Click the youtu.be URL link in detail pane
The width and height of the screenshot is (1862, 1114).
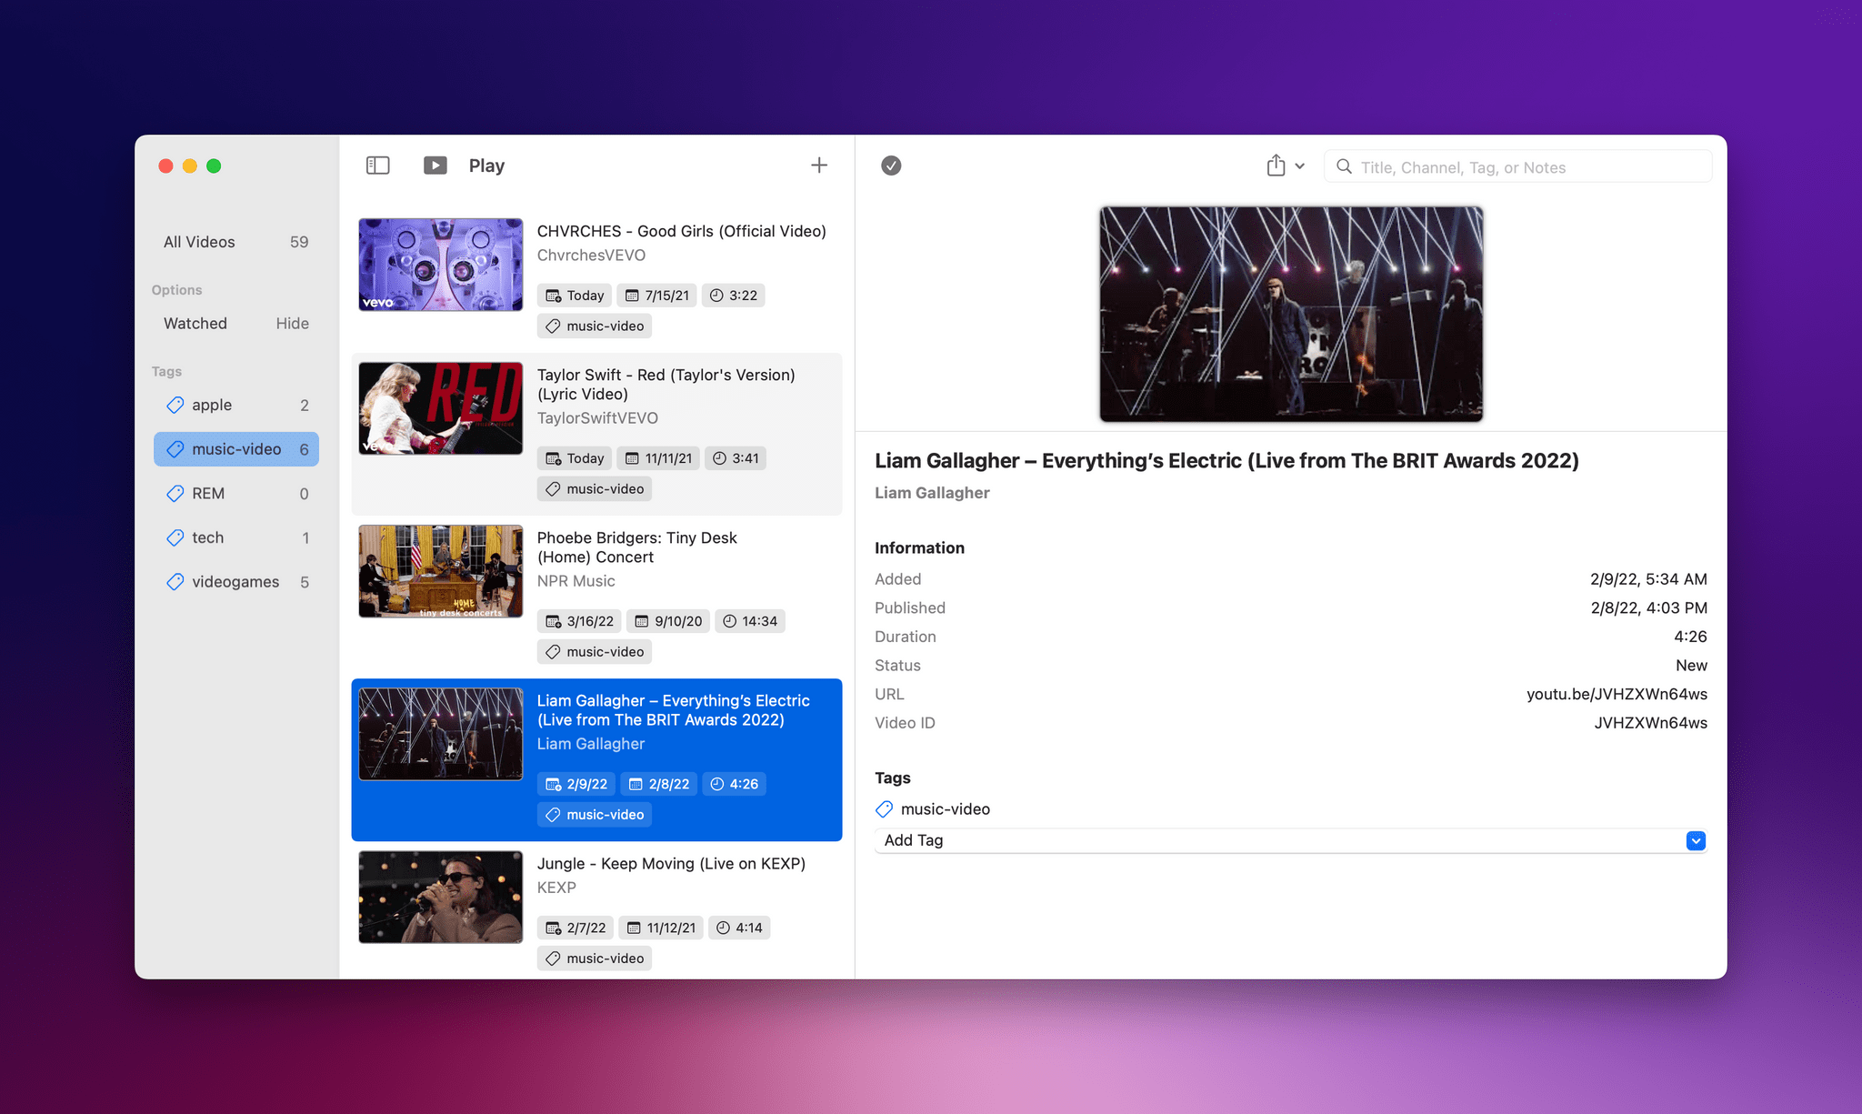(1617, 694)
